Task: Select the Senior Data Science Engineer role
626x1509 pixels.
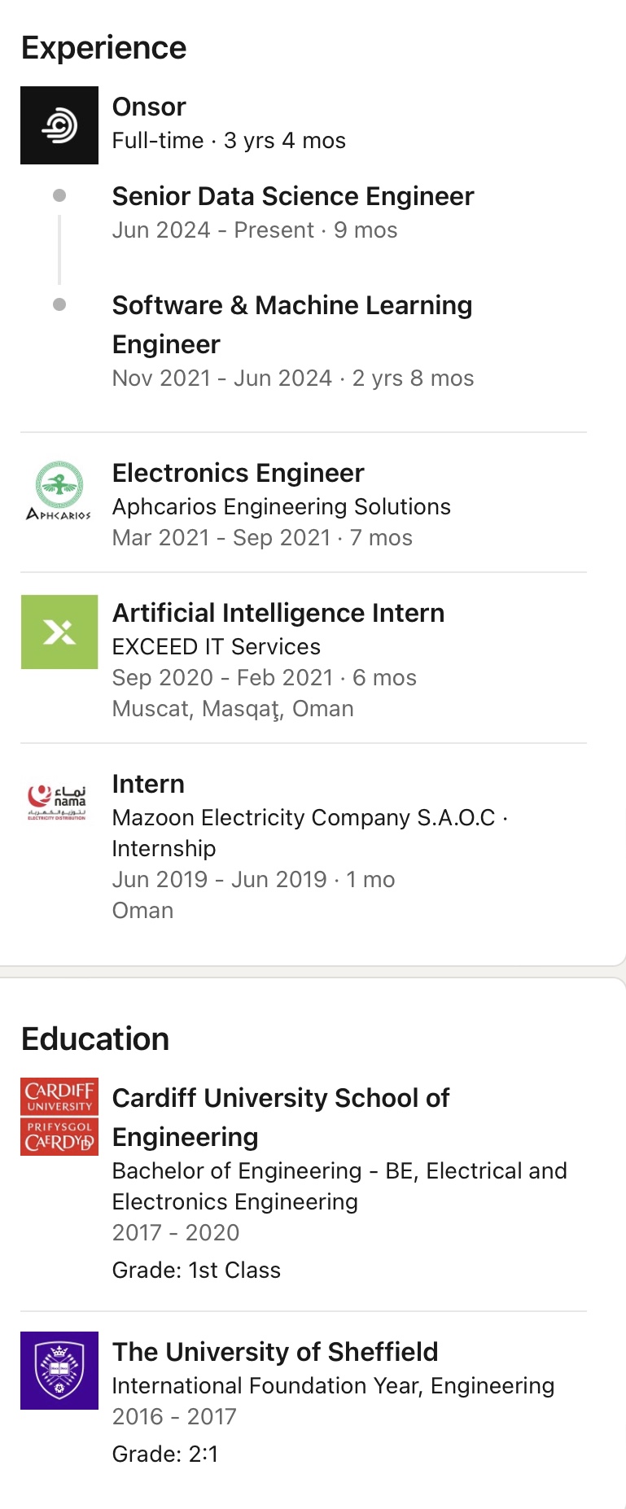Action: pyautogui.click(x=293, y=196)
